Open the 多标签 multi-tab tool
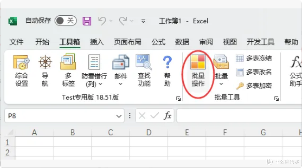302x168 pixels. [x=68, y=71]
